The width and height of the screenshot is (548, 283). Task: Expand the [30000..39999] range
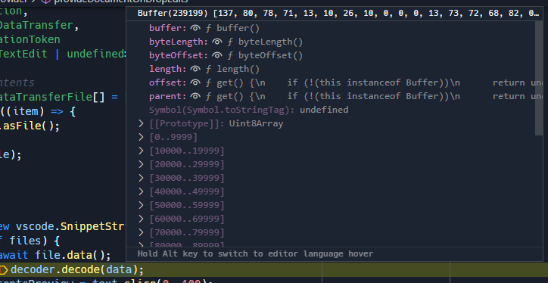pyautogui.click(x=141, y=178)
